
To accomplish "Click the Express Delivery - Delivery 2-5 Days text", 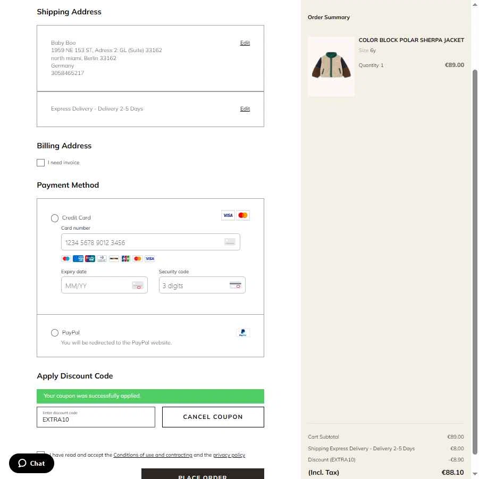I will tap(97, 109).
